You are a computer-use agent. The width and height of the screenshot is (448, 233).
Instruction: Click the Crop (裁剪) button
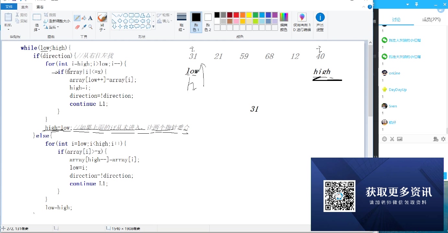pyautogui.click(x=50, y=15)
